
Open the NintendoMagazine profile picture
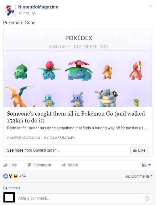(x=9, y=10)
